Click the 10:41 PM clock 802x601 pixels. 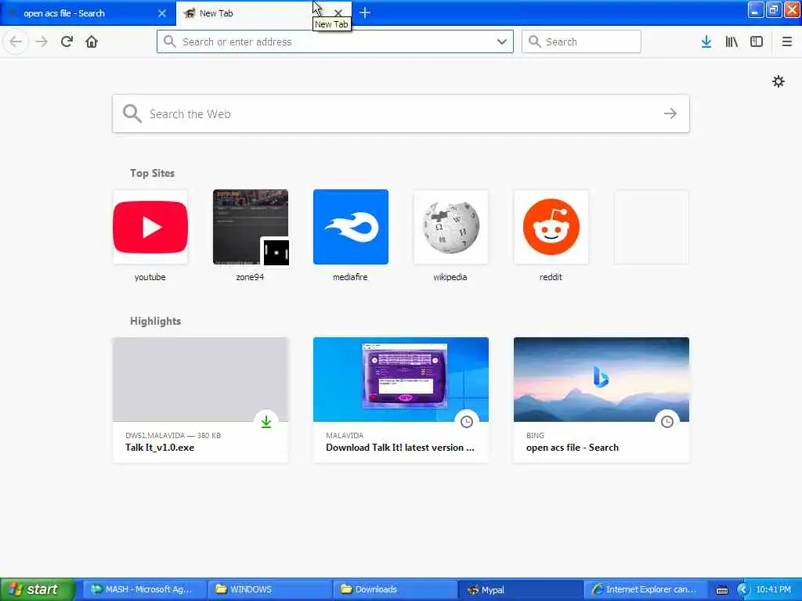point(773,589)
